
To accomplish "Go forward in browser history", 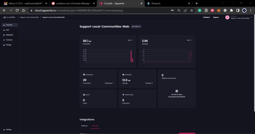I will pos(11,10).
